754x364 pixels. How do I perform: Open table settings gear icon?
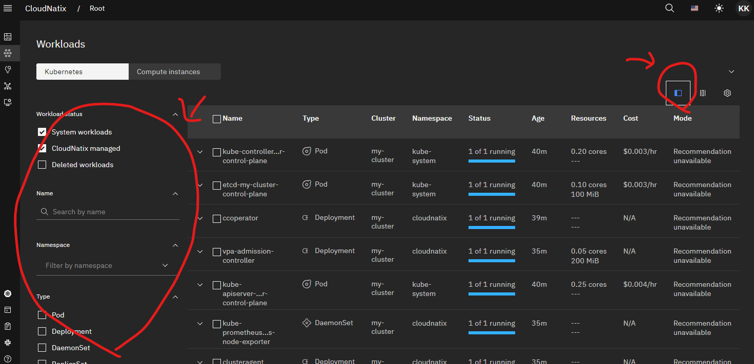(727, 93)
